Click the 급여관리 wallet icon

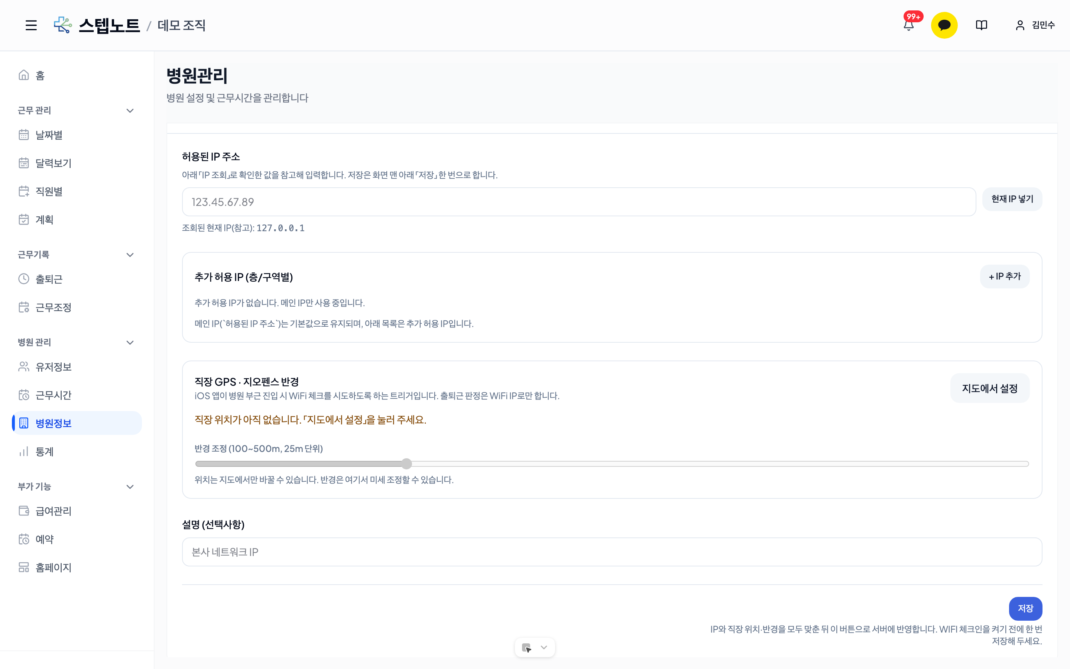pos(24,511)
